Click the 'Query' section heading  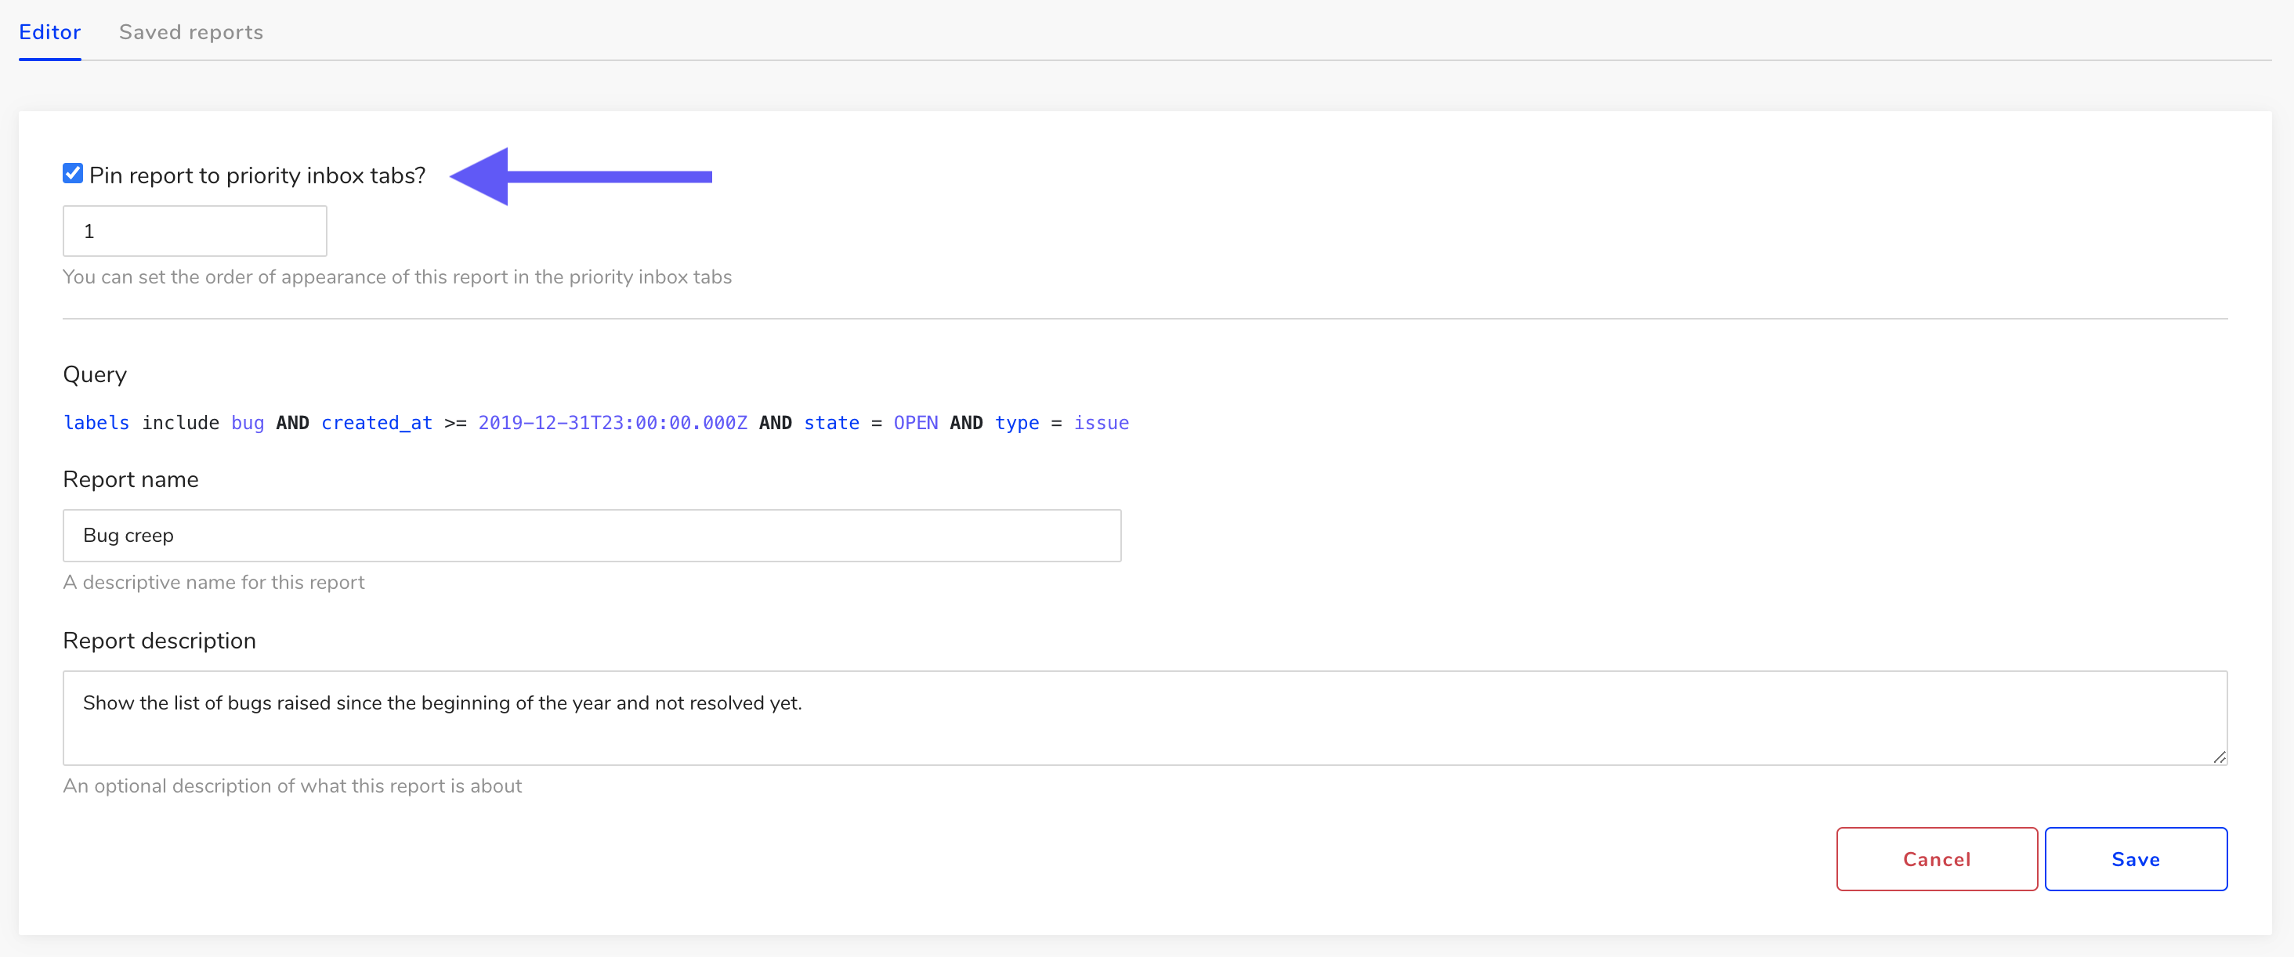(x=94, y=375)
